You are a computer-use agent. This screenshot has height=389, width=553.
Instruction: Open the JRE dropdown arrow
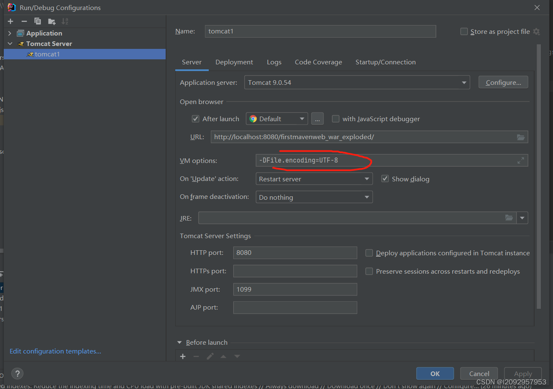522,218
